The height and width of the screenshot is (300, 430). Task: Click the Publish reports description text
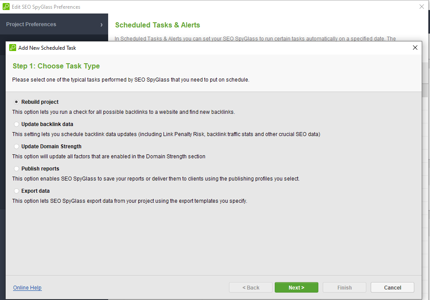156,178
